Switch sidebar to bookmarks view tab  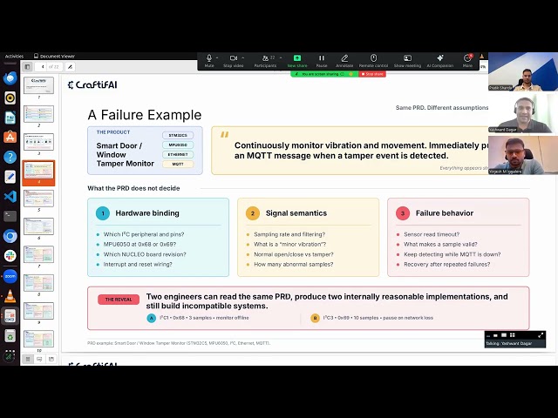[51, 359]
